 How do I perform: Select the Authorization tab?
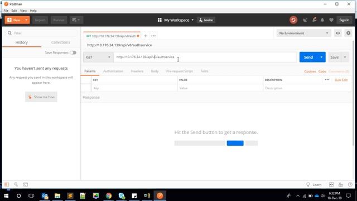[113, 71]
